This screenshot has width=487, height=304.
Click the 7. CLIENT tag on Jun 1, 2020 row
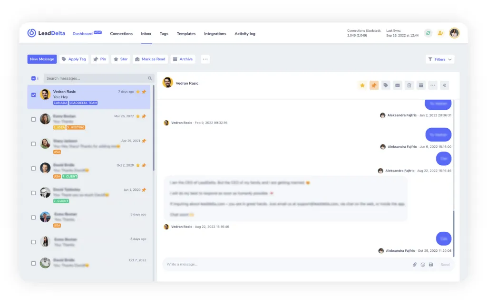pyautogui.click(x=61, y=201)
